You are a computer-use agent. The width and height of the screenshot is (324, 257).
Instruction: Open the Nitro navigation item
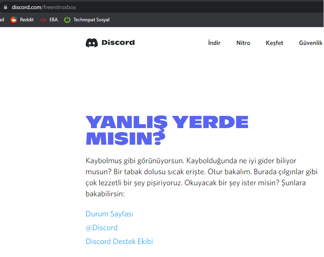coord(243,43)
